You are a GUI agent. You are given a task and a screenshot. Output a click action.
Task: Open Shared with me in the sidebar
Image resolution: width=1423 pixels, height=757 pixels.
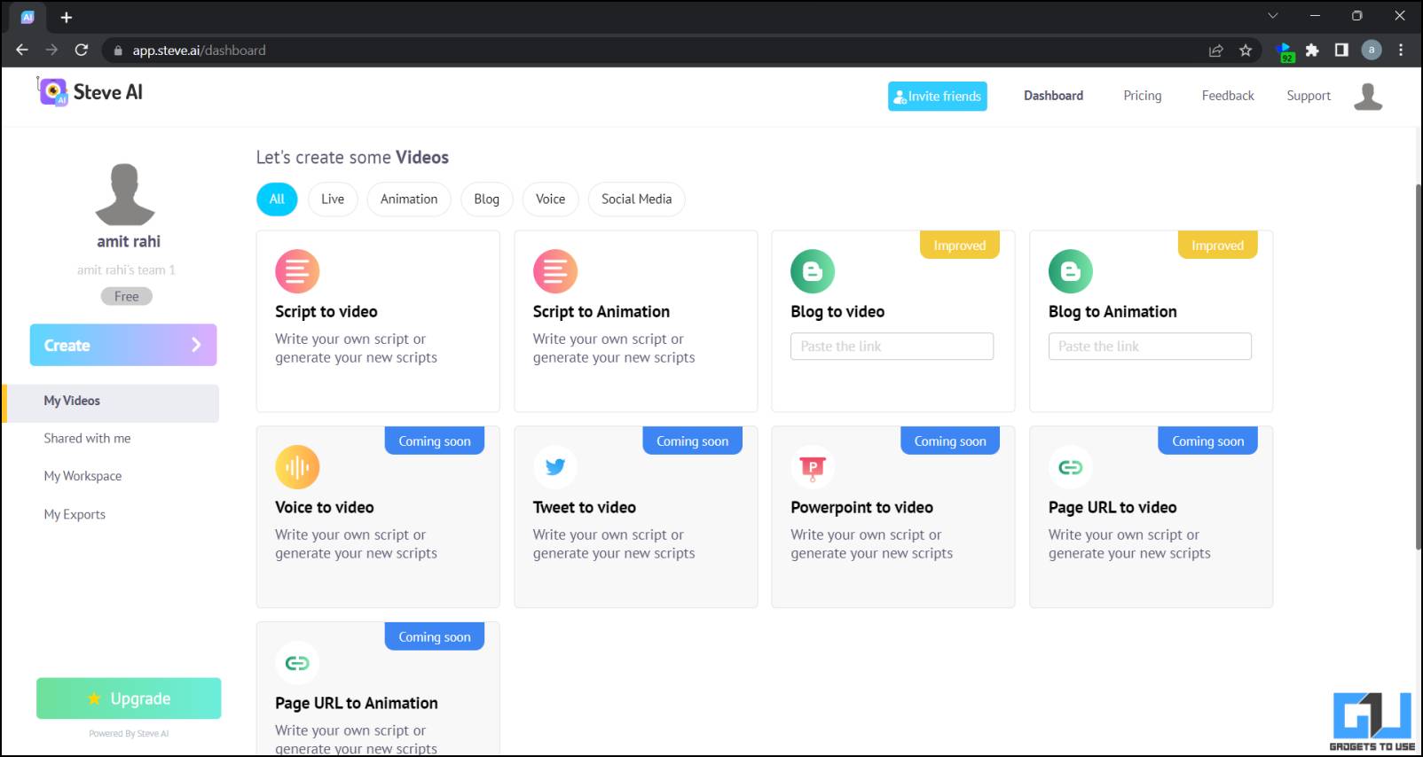tap(87, 439)
